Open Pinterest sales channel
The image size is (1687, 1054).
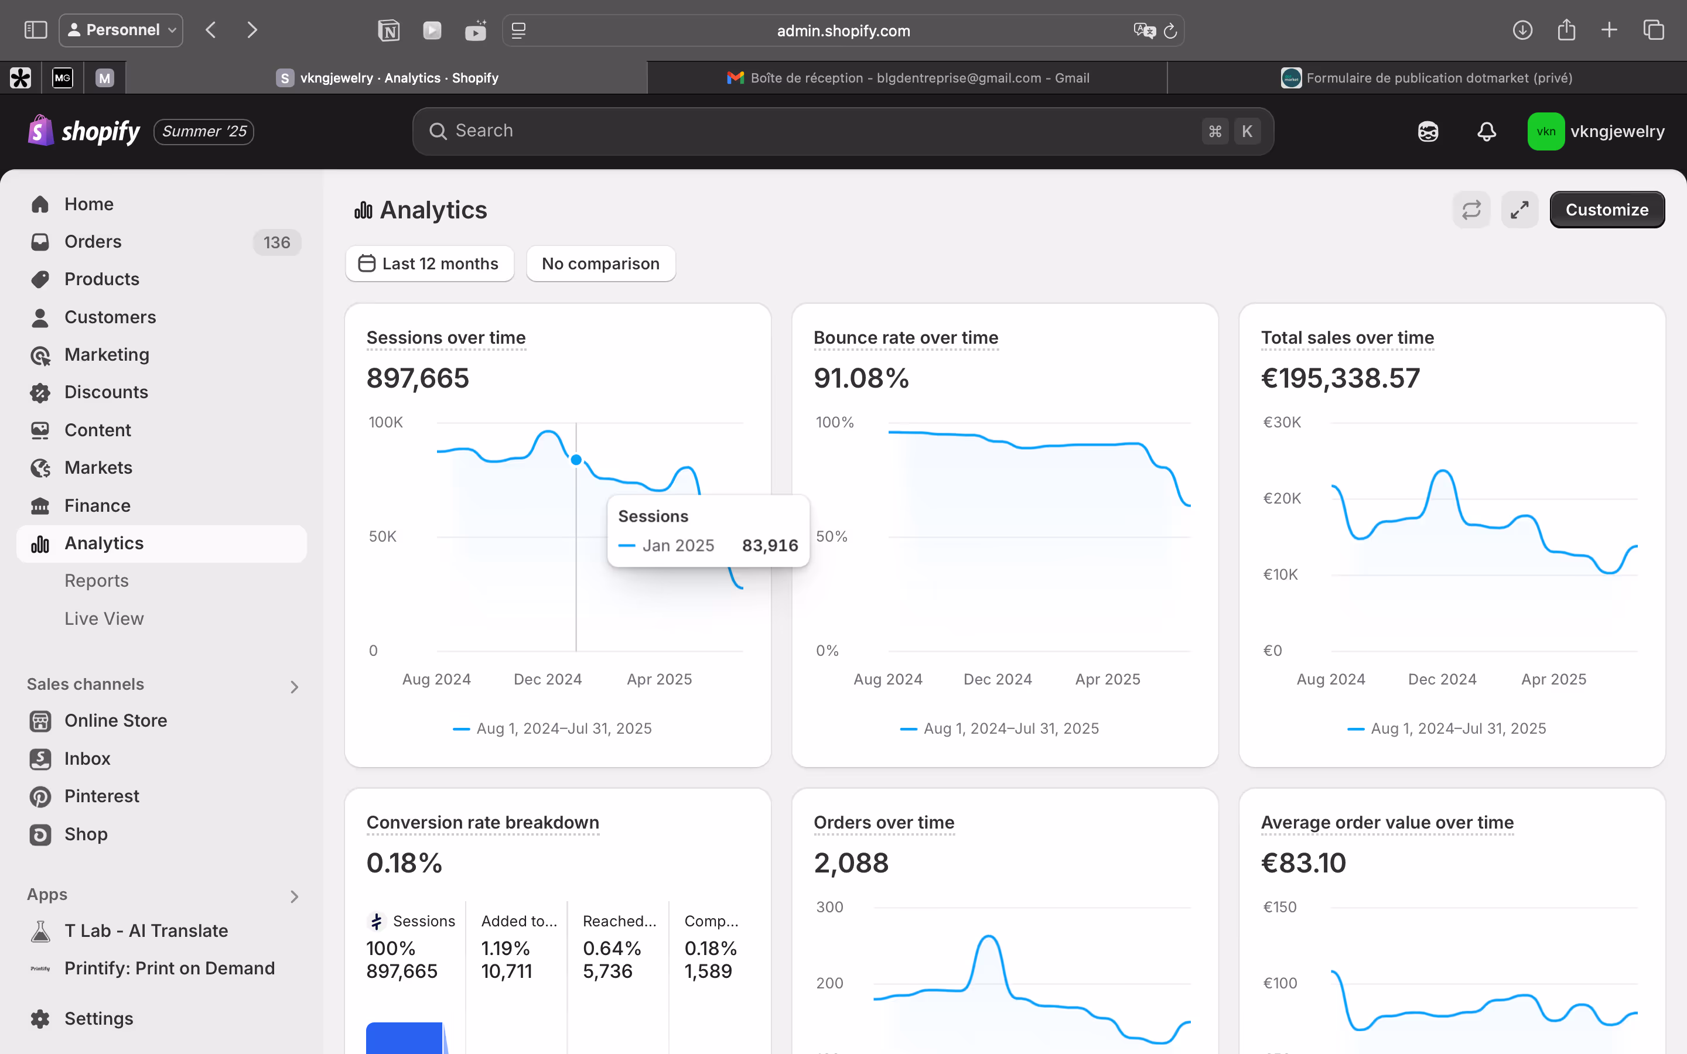[x=102, y=795]
